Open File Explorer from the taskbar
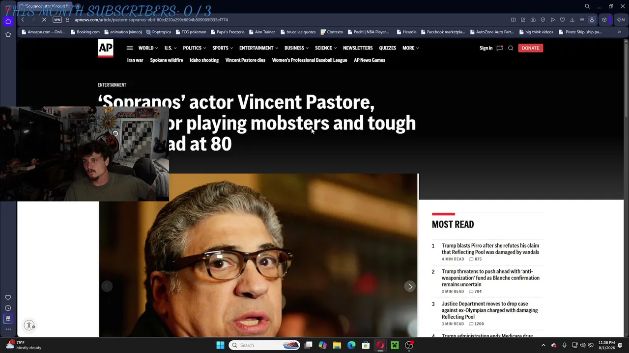The height and width of the screenshot is (353, 629). (337, 345)
